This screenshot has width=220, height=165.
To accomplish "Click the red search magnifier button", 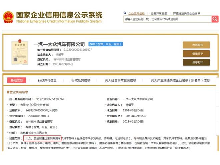I will point(215,19).
